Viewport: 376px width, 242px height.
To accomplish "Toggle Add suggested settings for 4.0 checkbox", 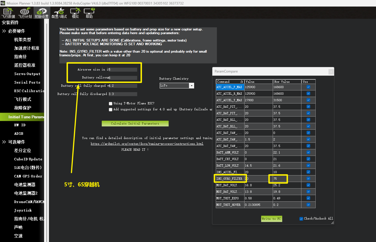I will [x=110, y=109].
